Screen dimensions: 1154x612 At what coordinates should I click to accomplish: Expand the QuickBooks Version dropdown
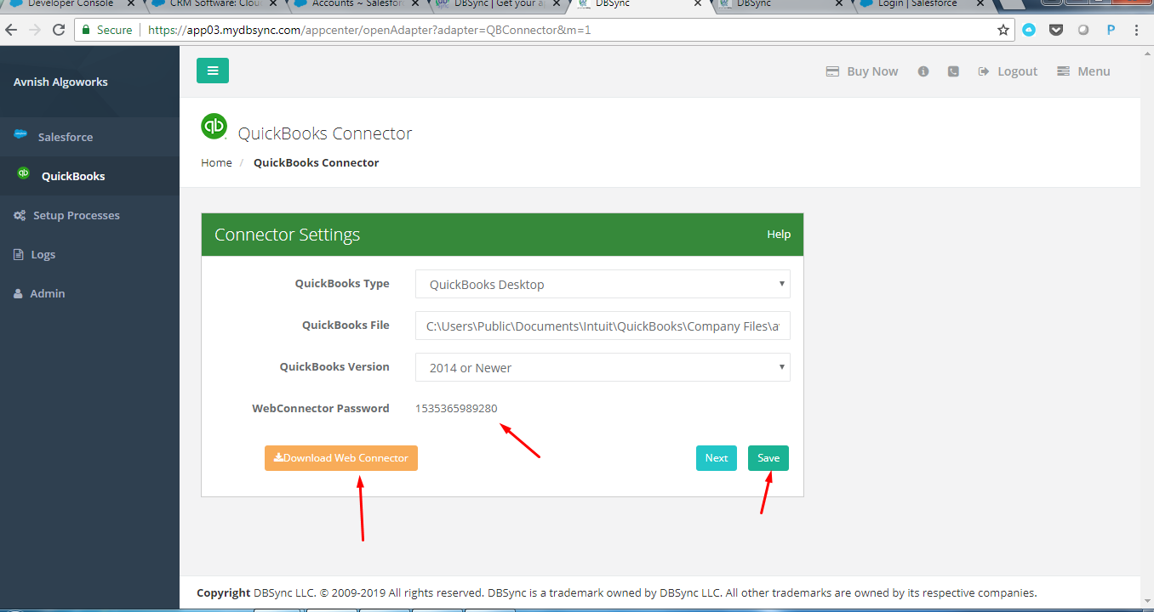603,367
